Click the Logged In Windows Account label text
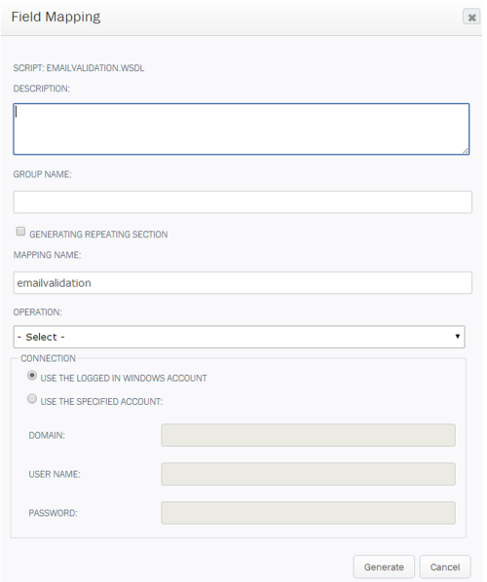This screenshot has height=582, width=487. click(x=124, y=379)
